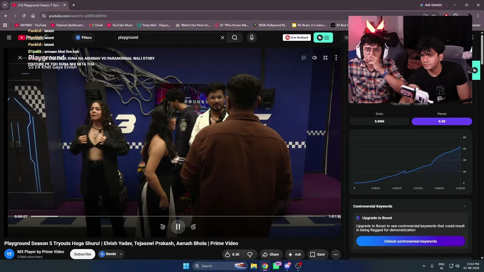
Task: Save the video to a playlist
Action: pos(317,254)
